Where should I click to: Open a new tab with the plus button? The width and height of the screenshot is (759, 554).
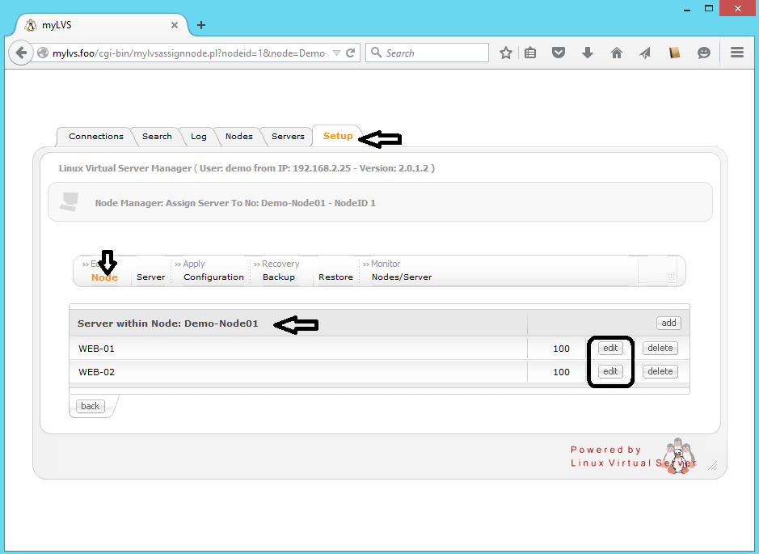tap(201, 25)
